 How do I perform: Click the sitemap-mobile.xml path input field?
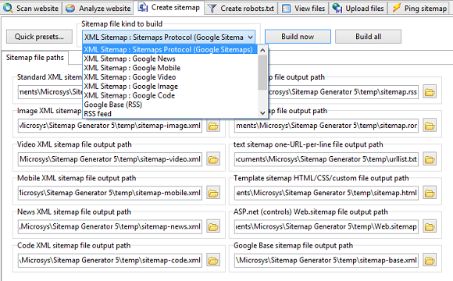110,193
